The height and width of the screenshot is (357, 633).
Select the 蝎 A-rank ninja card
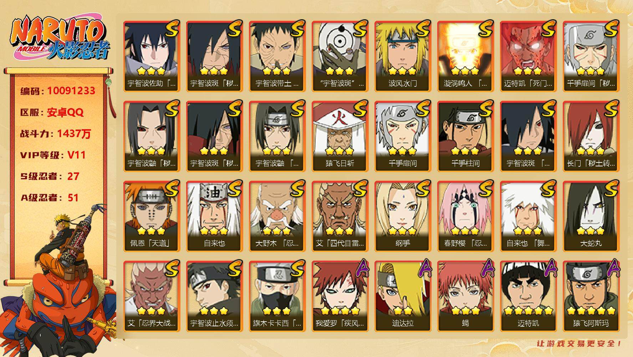click(465, 296)
